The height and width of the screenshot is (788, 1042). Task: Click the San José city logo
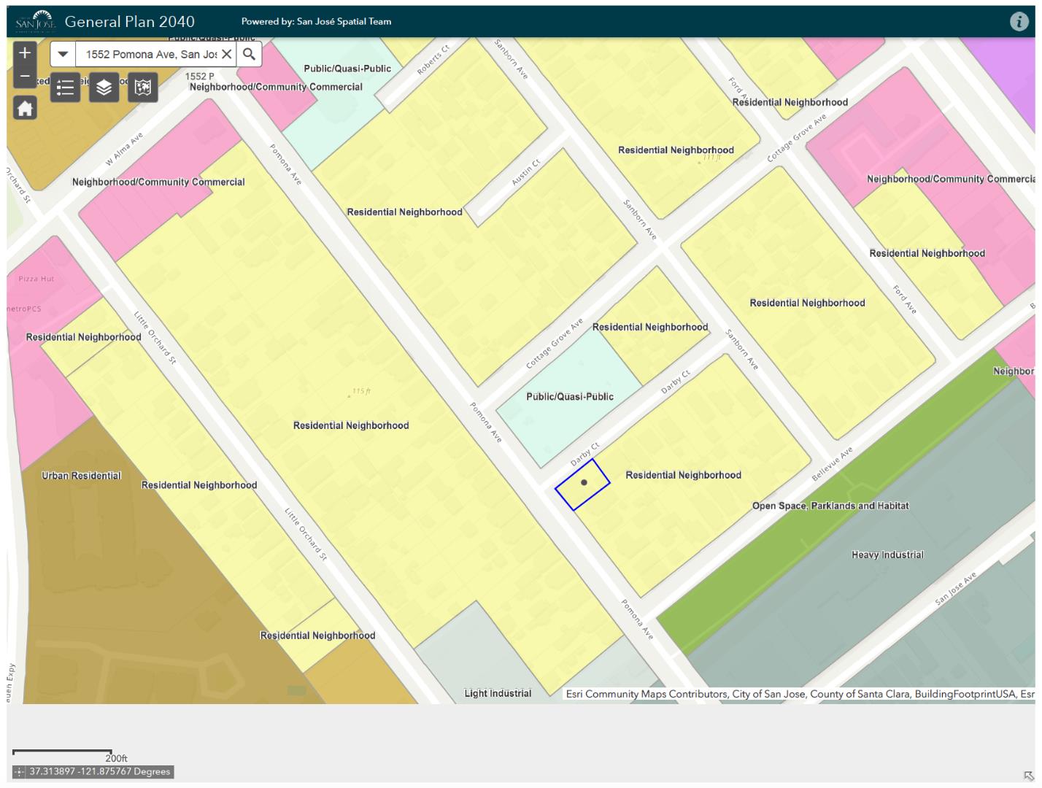(x=35, y=20)
